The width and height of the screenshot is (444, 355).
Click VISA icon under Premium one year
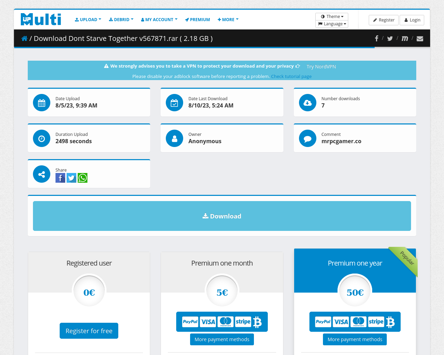click(341, 322)
